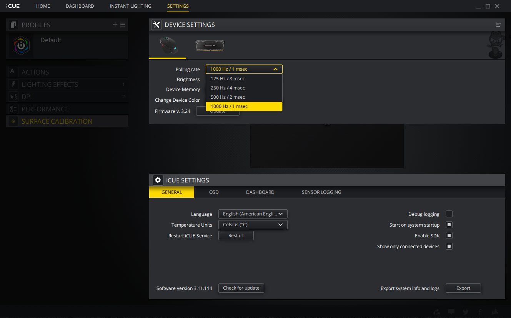Viewport: 511px width, 318px height.
Task: Toggle the Debug logging checkbox
Action: [449, 214]
